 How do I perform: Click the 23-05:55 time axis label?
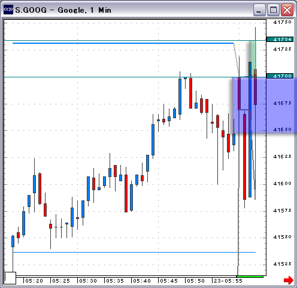[x=228, y=281]
